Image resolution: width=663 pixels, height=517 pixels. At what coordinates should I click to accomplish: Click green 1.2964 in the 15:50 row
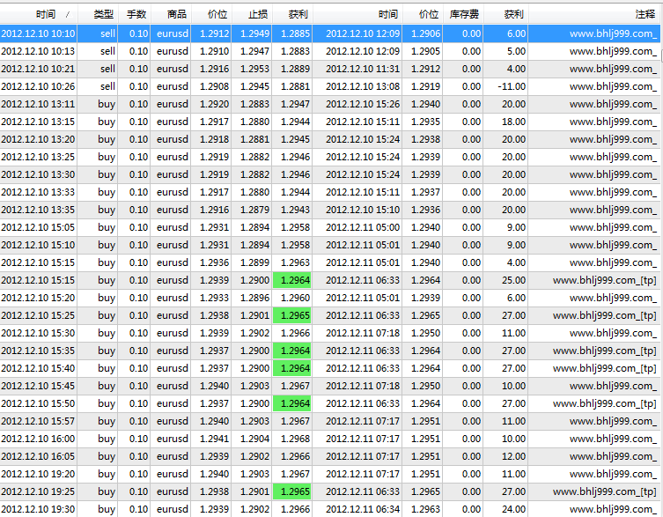[x=292, y=403]
